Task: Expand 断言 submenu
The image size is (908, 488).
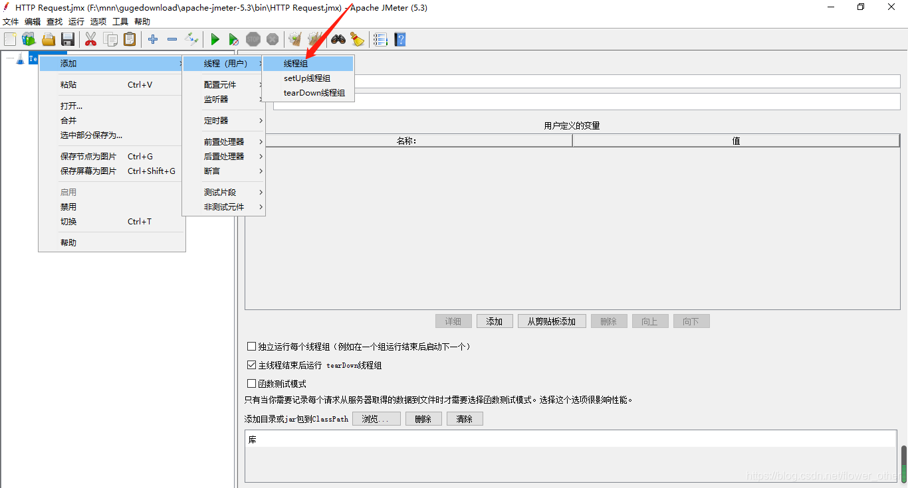Action: tap(223, 171)
